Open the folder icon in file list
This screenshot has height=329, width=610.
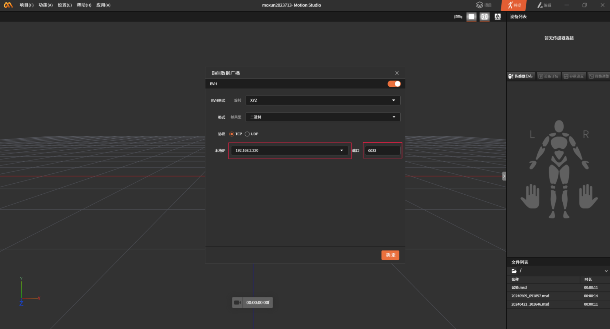pos(514,271)
